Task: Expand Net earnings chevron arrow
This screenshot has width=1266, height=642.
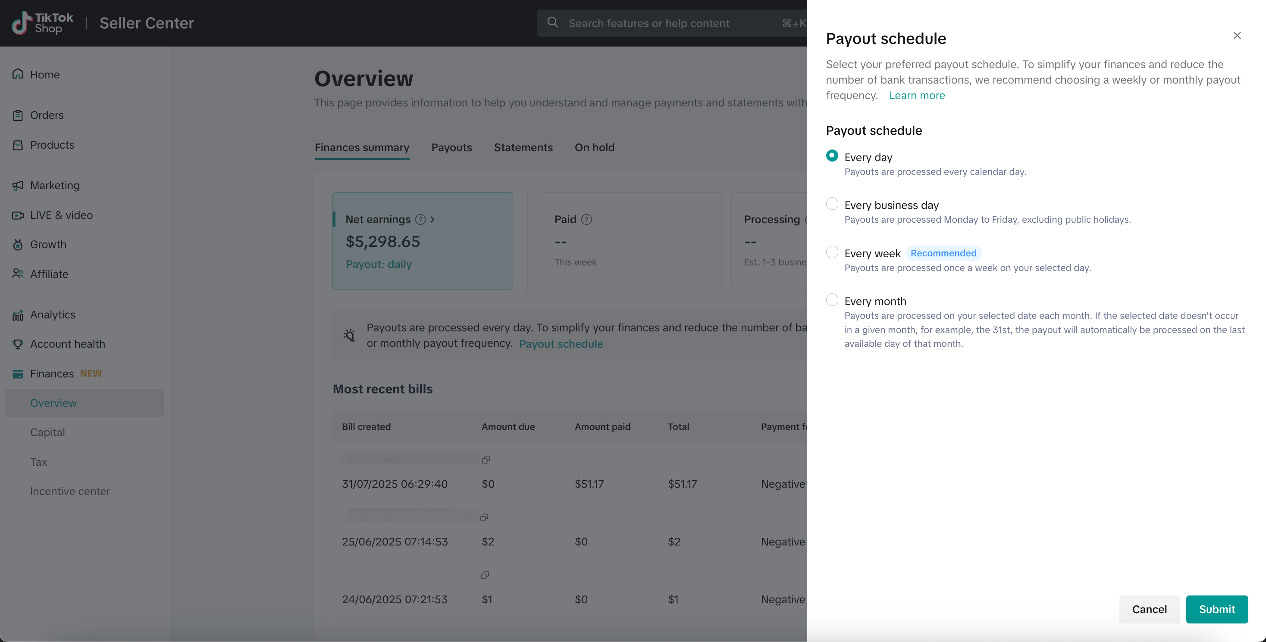Action: click(x=432, y=220)
